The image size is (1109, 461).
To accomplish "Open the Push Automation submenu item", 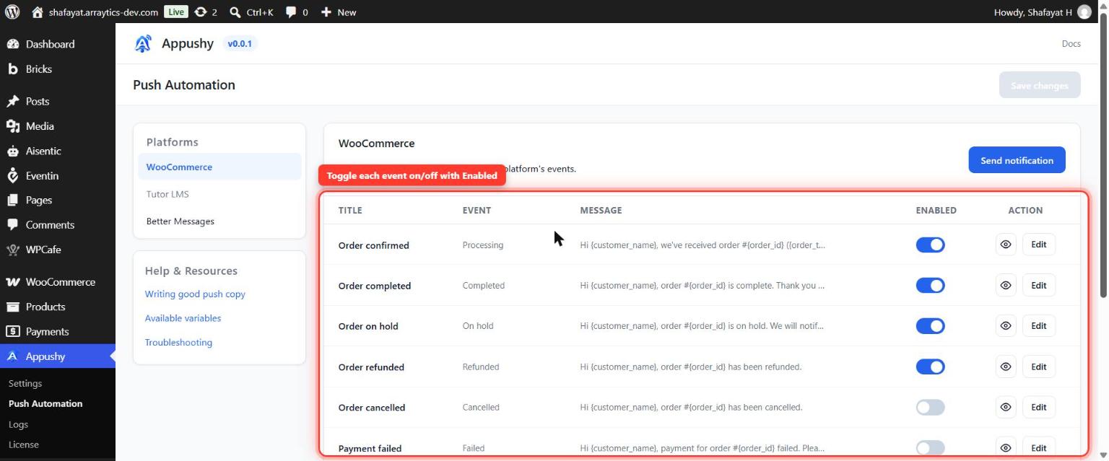I will point(45,403).
